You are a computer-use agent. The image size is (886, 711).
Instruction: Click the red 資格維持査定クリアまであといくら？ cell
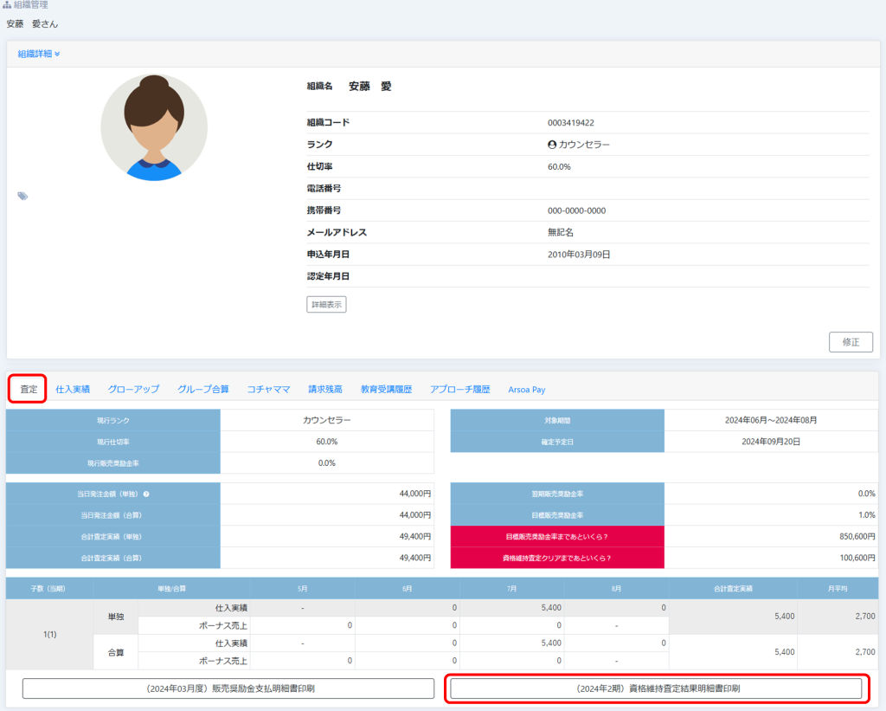click(557, 559)
